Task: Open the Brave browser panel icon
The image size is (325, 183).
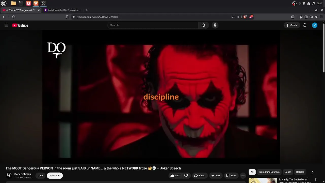Action: tap(36, 3)
